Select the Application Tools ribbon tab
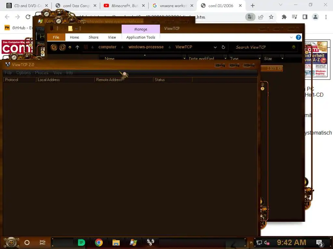 pyautogui.click(x=140, y=37)
